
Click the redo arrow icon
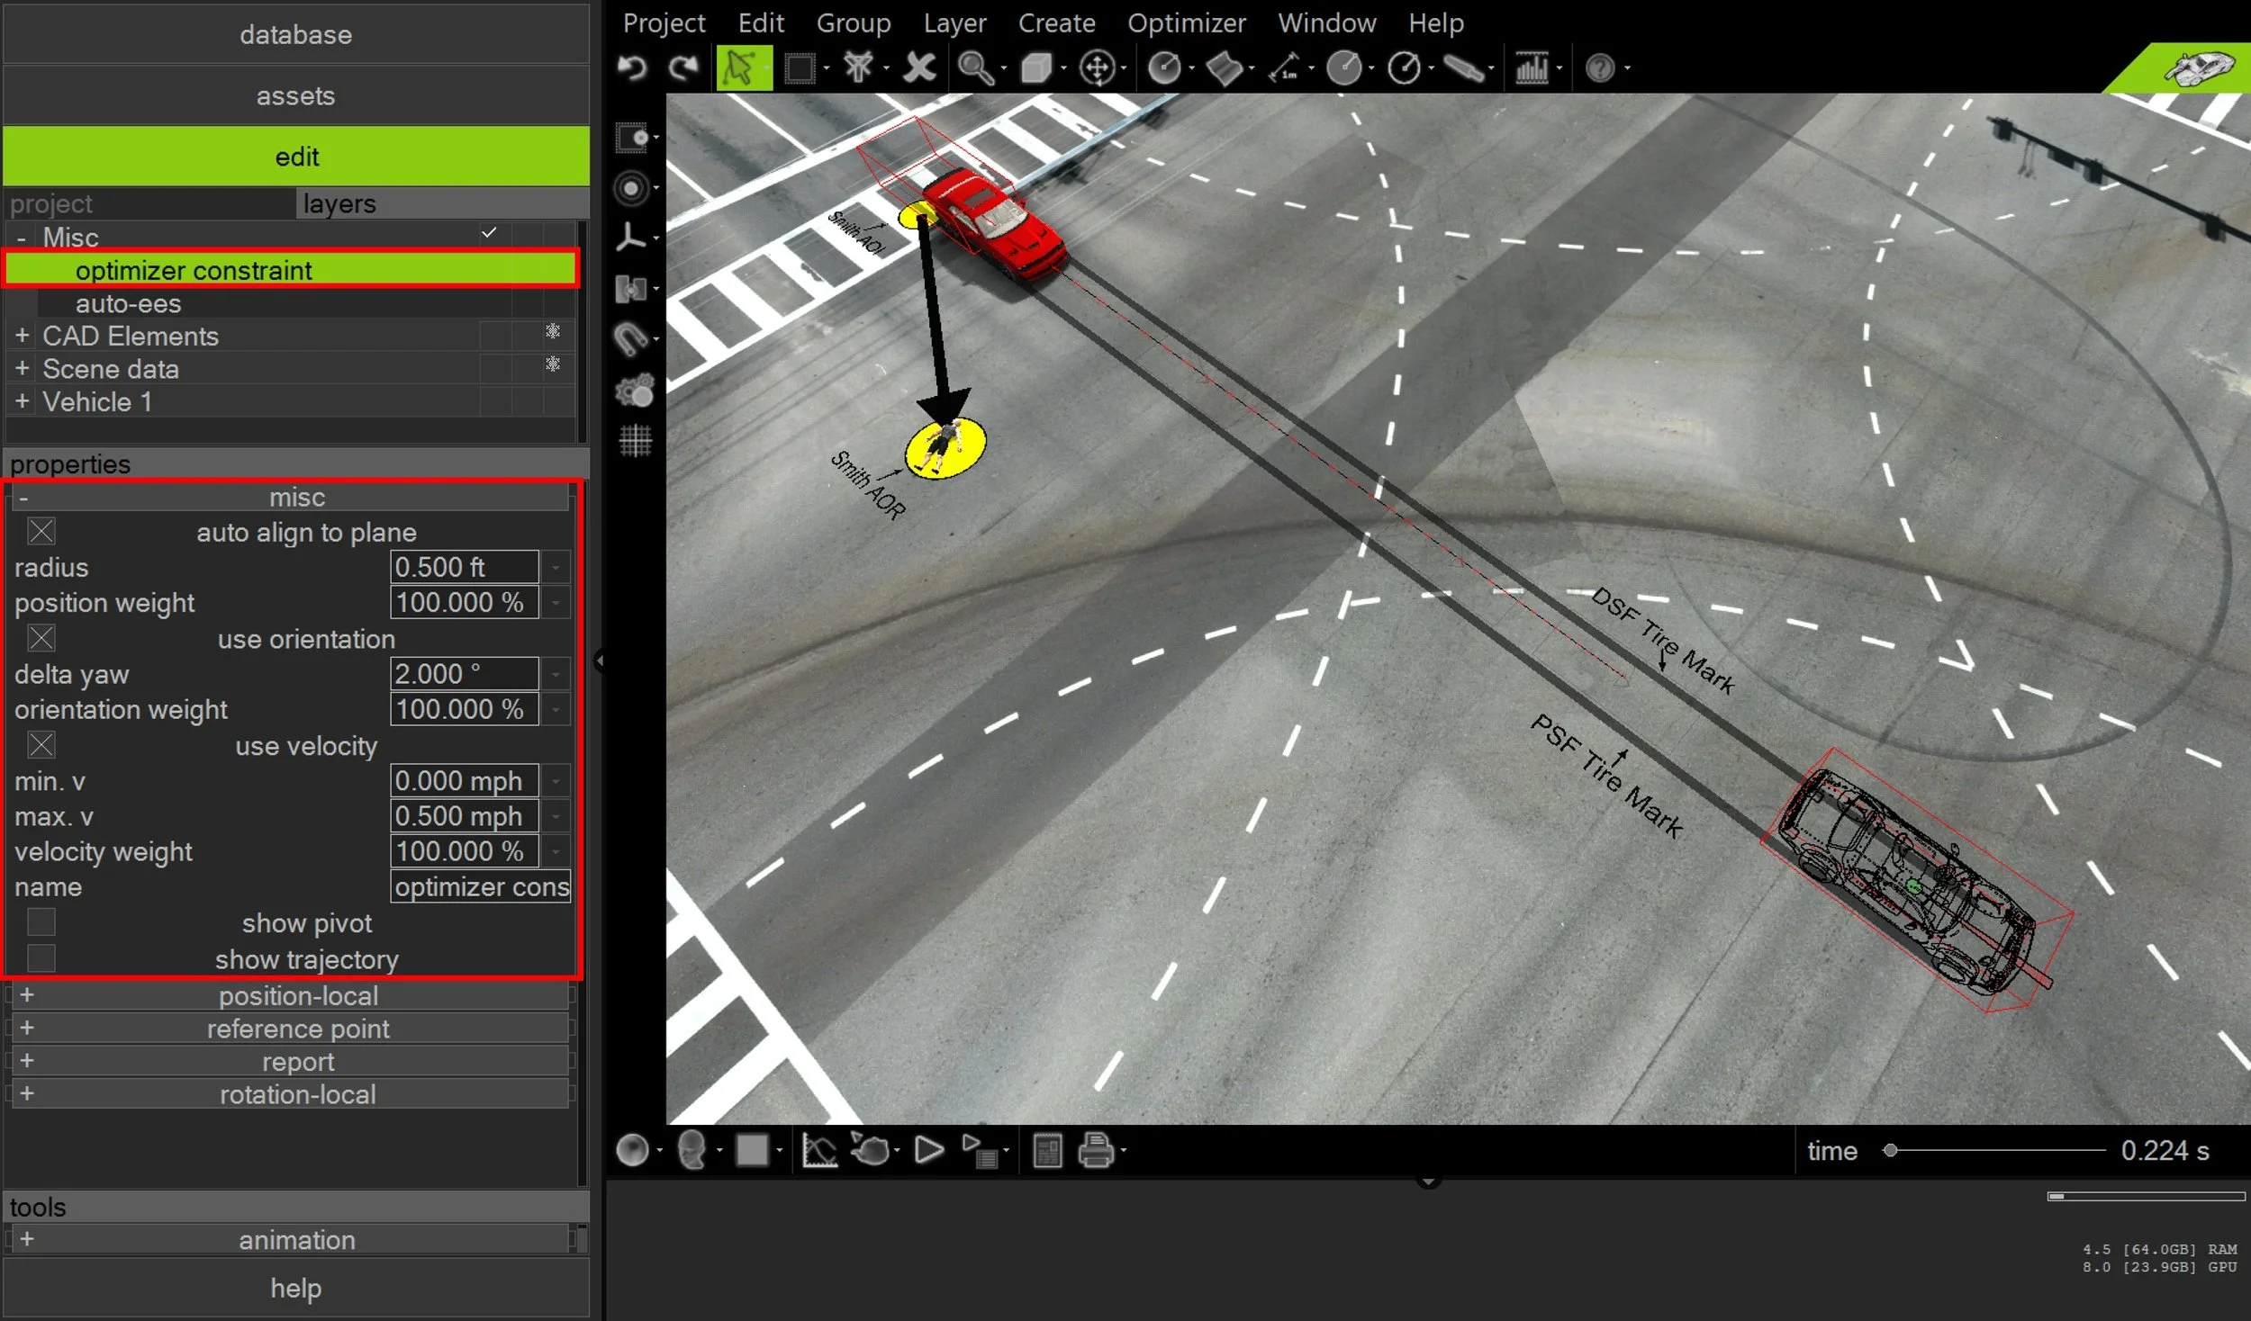pos(684,67)
